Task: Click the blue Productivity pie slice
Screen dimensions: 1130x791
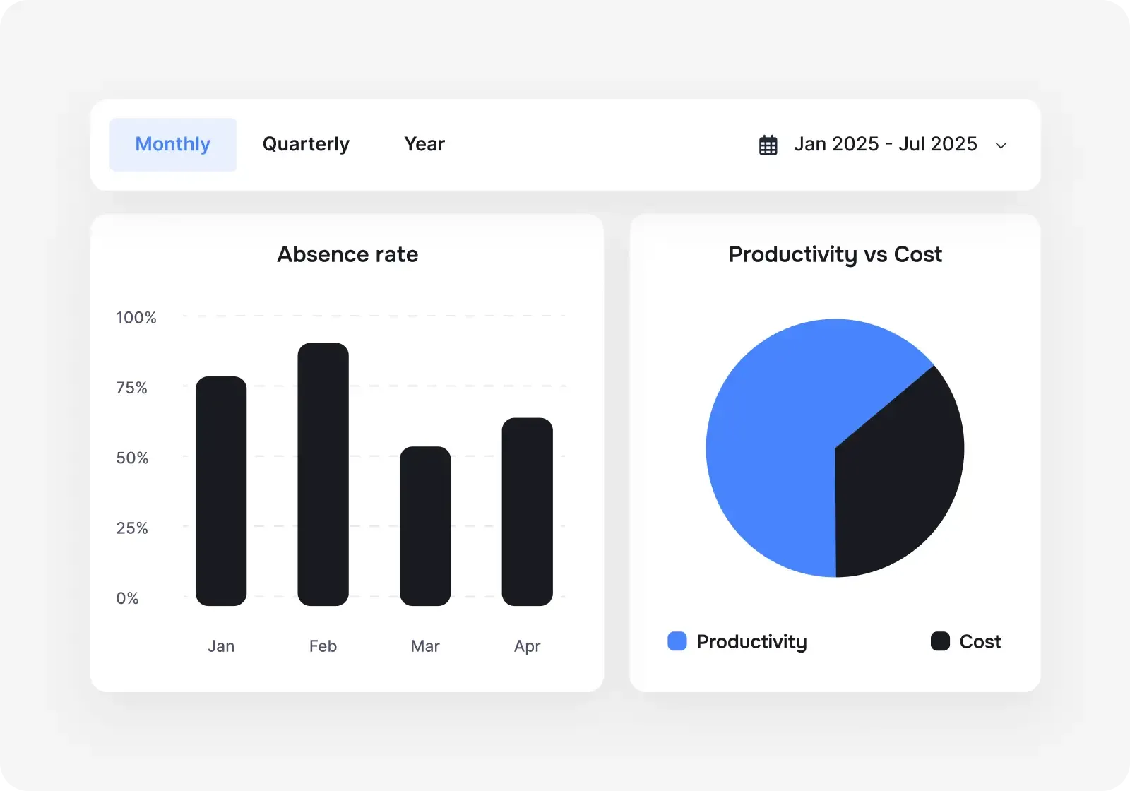Action: [770, 424]
